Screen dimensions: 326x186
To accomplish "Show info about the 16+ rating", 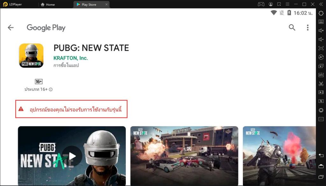I will 51,90.
